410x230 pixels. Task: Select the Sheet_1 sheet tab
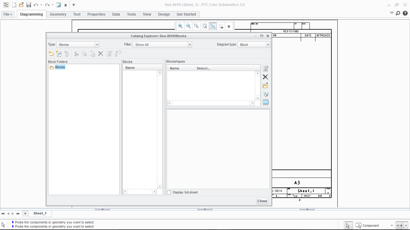point(40,213)
